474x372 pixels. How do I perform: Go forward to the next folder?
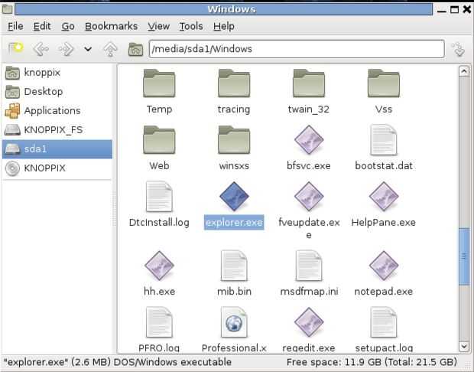pyautogui.click(x=66, y=49)
